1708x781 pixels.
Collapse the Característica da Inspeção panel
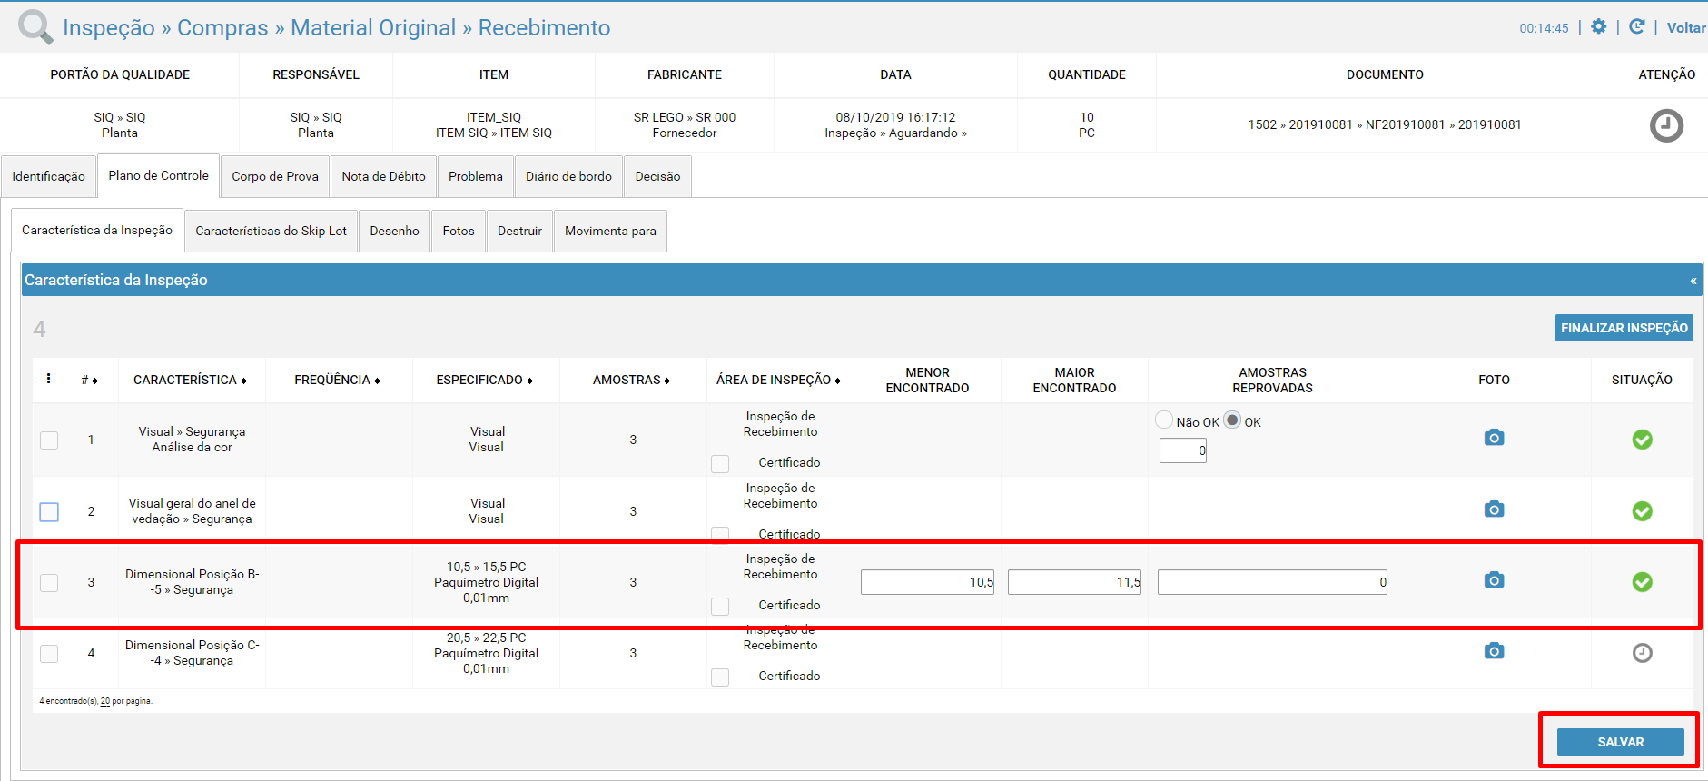click(1693, 281)
